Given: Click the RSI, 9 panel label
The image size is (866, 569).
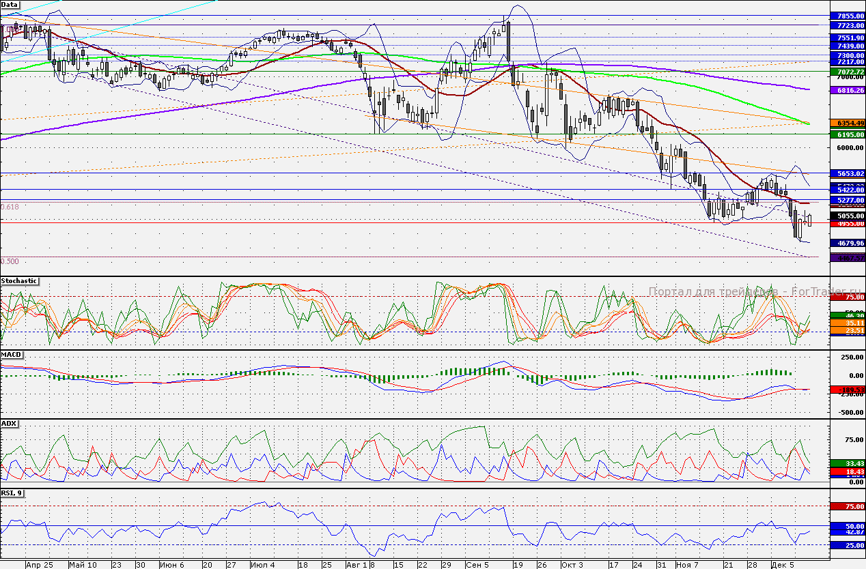Looking at the screenshot, I should pos(13,493).
